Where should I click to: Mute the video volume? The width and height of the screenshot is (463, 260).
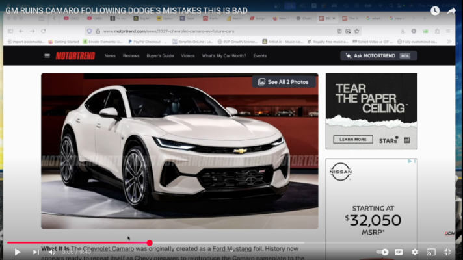click(x=53, y=252)
